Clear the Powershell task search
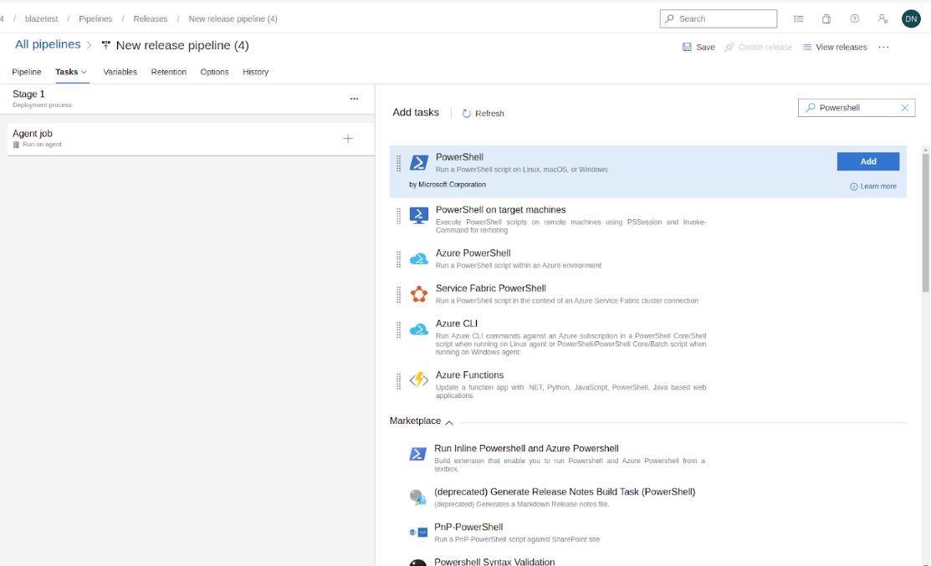This screenshot has height=566, width=931. click(904, 107)
